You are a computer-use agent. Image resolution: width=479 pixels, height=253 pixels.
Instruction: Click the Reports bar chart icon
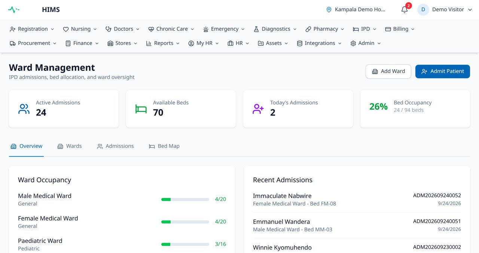point(149,43)
